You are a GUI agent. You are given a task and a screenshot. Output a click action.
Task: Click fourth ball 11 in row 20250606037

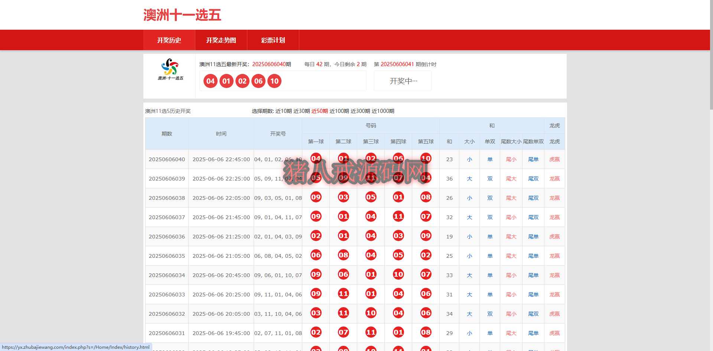coord(398,217)
